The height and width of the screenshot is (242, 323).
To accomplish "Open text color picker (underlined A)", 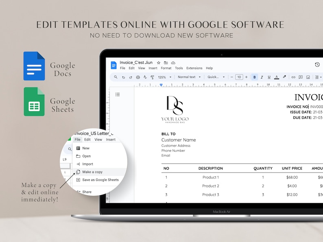I will [277, 77].
